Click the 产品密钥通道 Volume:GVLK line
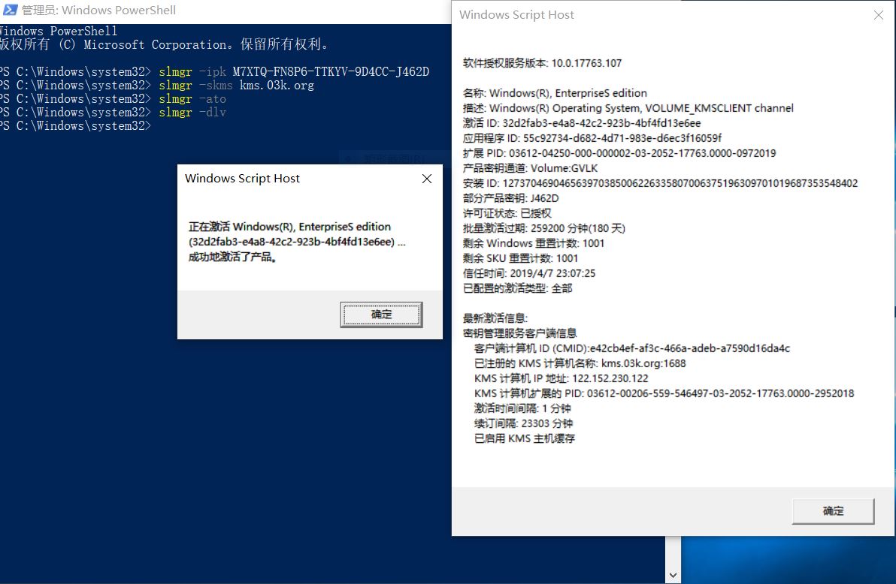 [x=530, y=168]
